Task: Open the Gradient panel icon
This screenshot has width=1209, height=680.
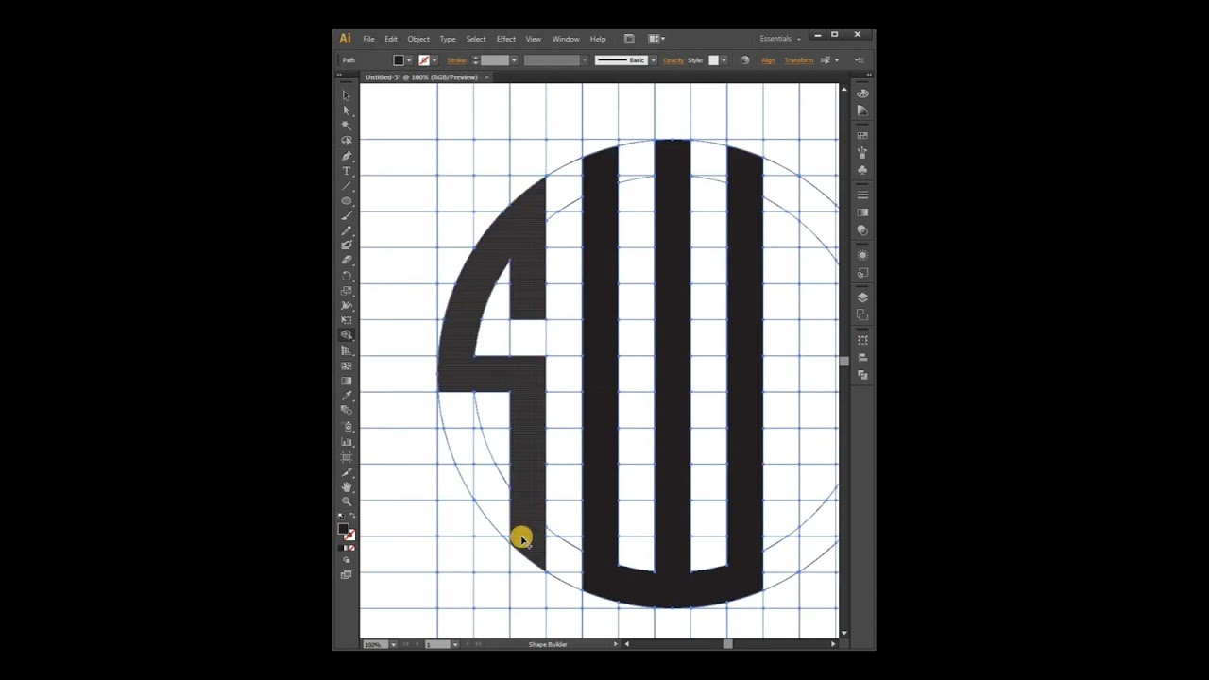Action: coord(861,212)
